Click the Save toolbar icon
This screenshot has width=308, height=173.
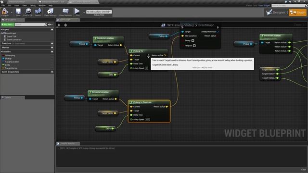[x=18, y=12]
